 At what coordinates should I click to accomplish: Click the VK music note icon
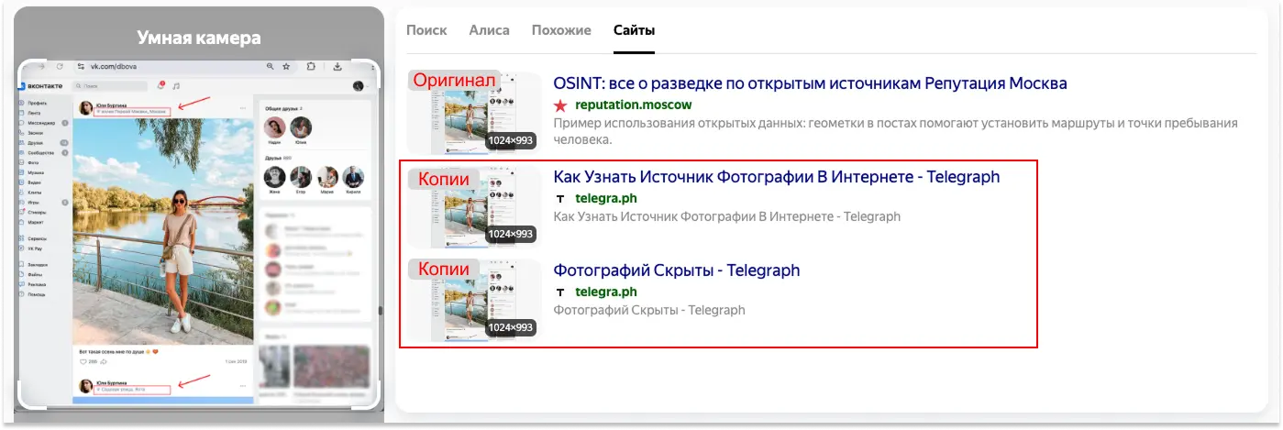176,85
